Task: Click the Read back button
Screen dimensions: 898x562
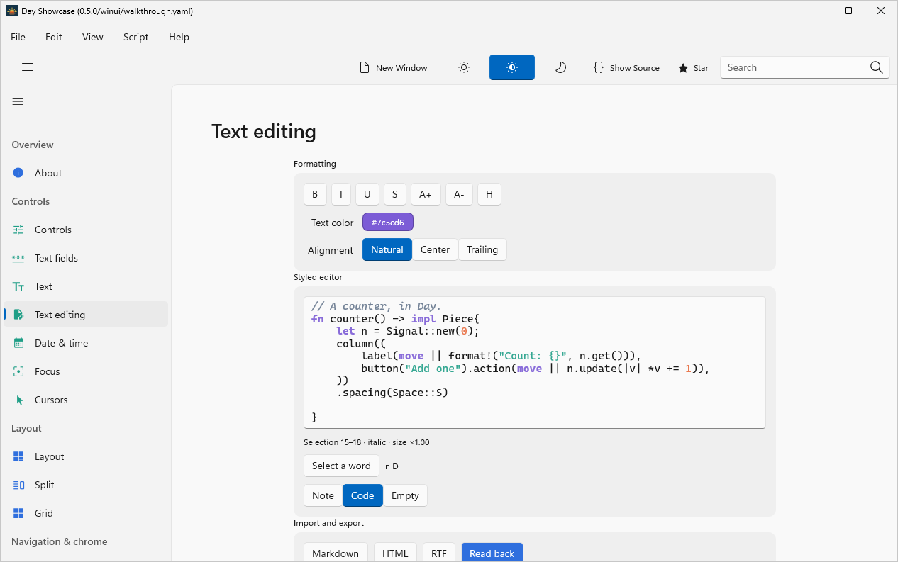Action: tap(492, 553)
